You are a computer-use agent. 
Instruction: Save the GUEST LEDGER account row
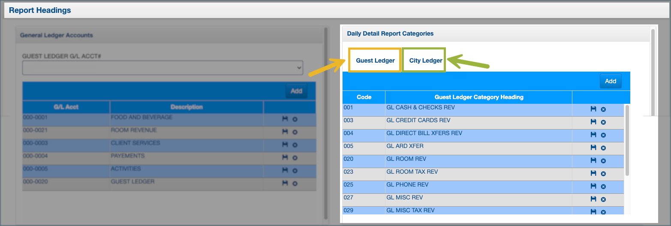[285, 184]
